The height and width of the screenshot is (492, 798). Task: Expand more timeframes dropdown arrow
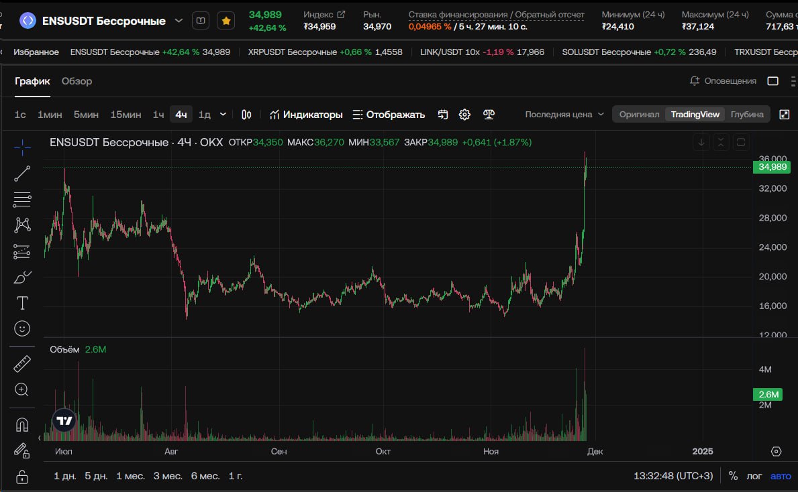223,115
